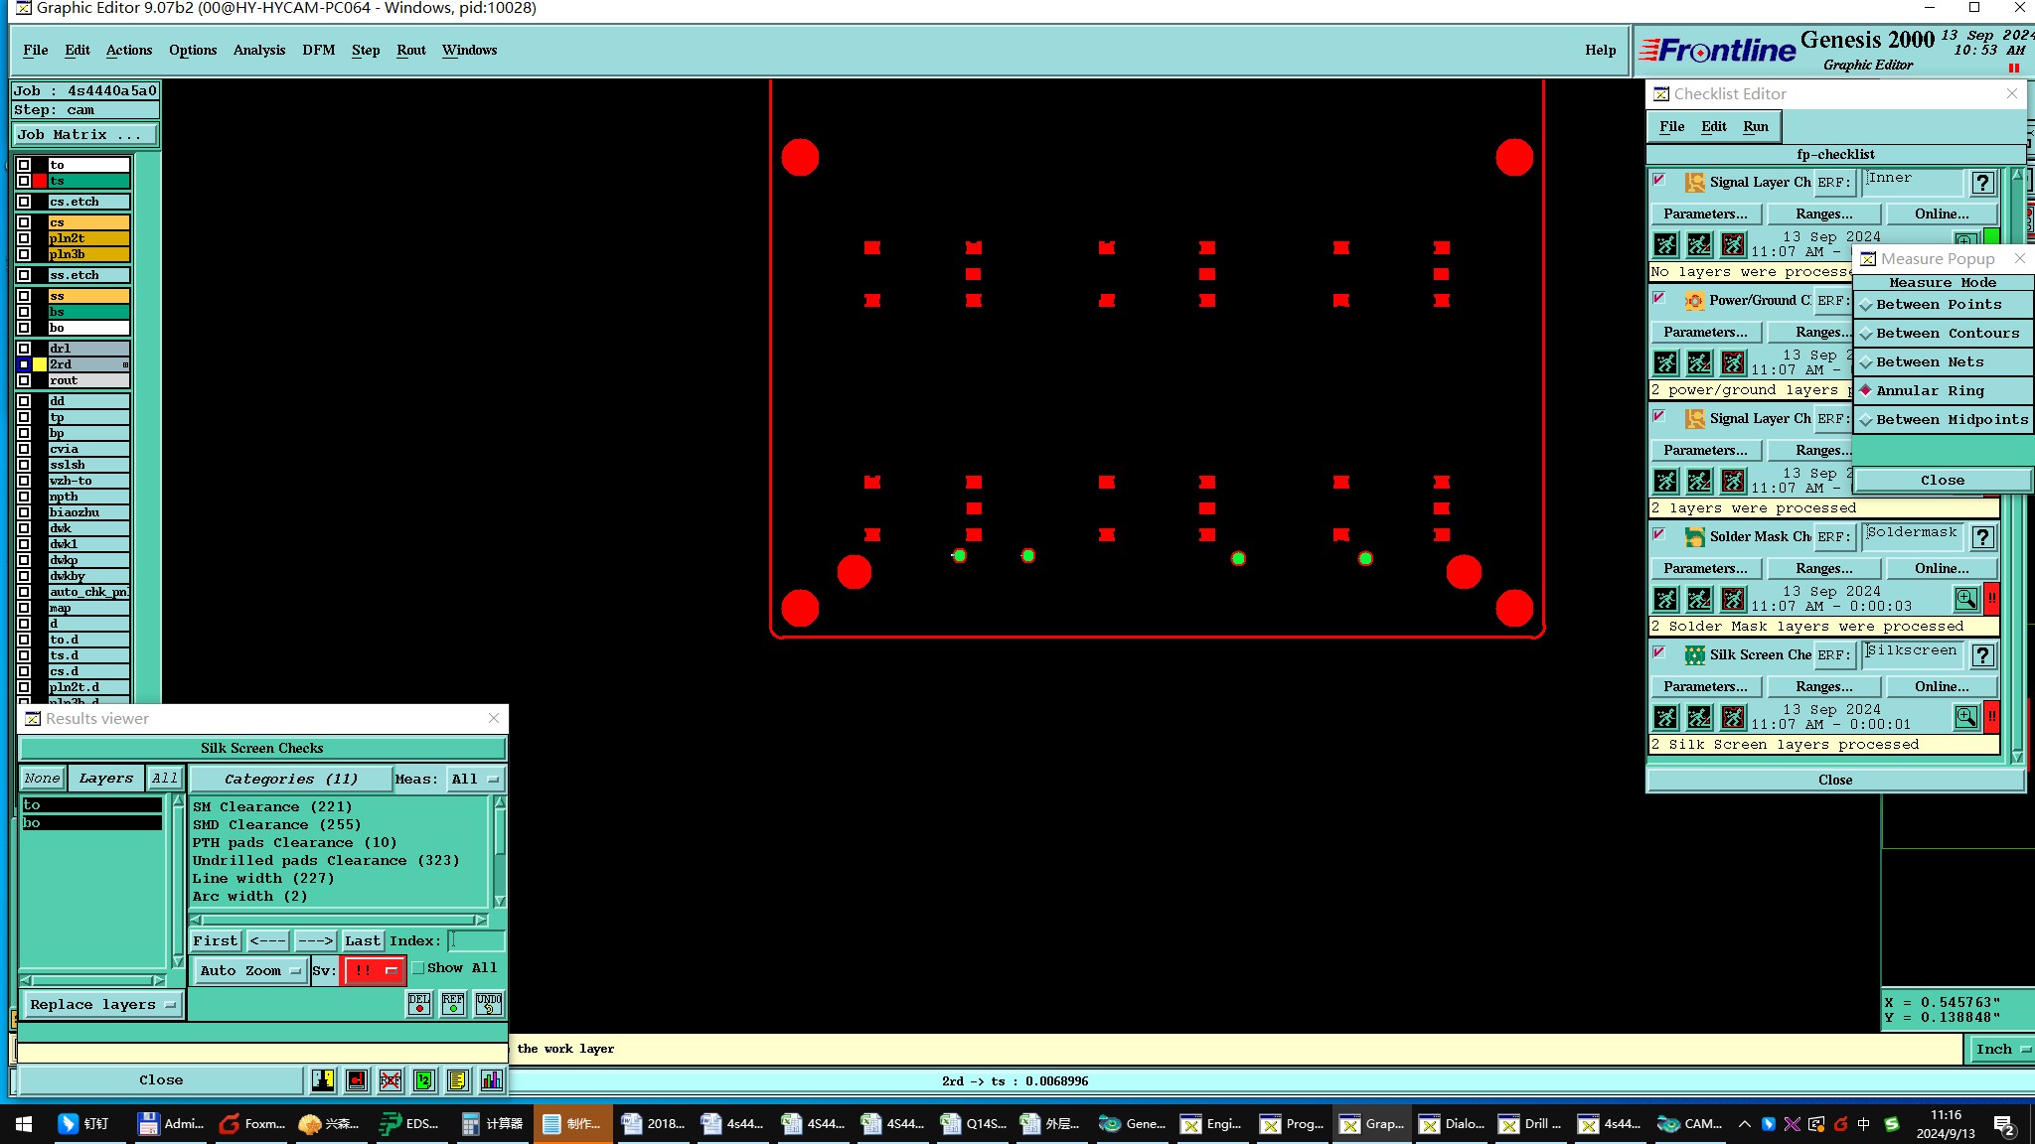Click the Index input field

477,940
